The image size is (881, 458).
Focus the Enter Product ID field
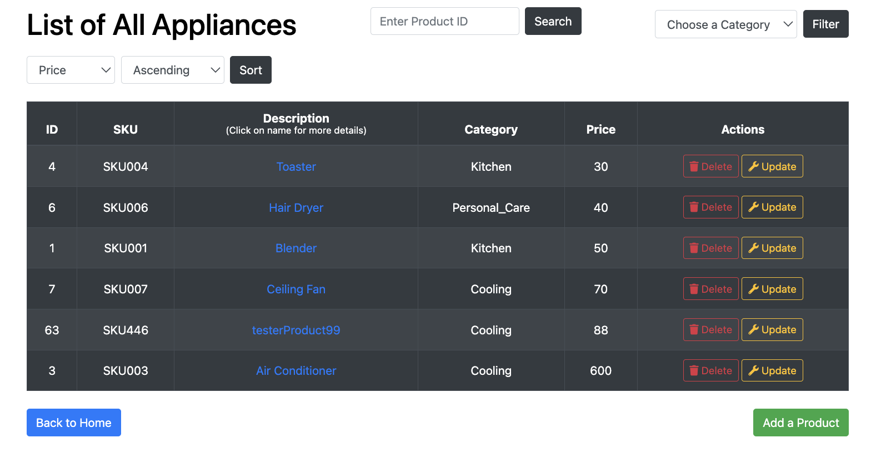[444, 21]
